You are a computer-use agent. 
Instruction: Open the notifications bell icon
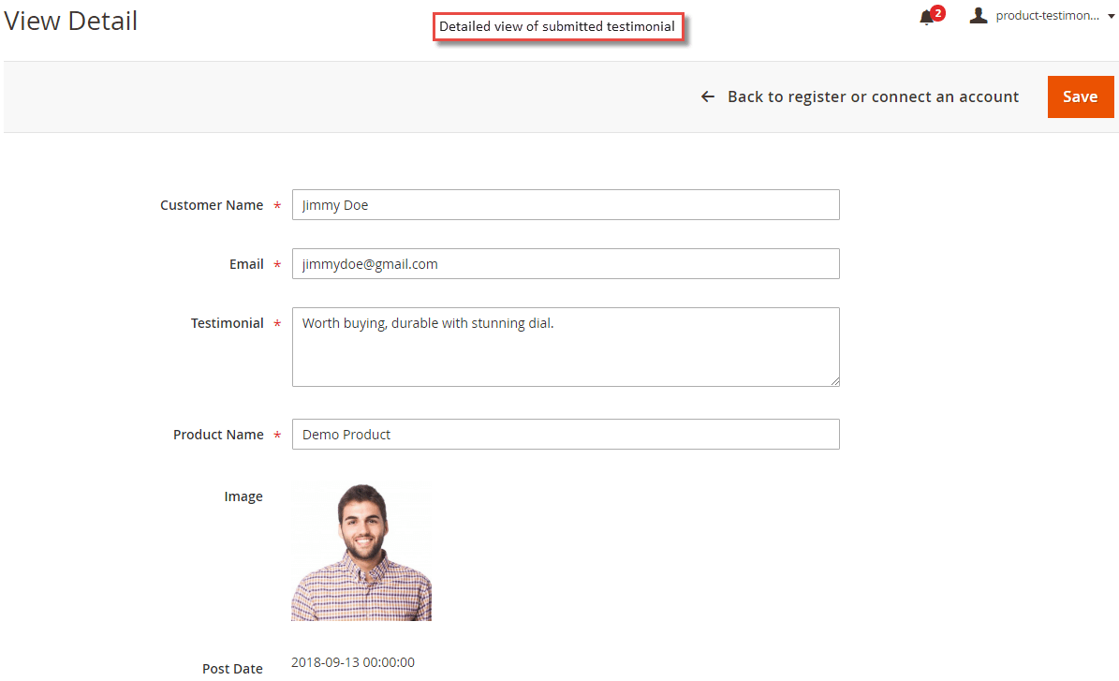pyautogui.click(x=927, y=17)
